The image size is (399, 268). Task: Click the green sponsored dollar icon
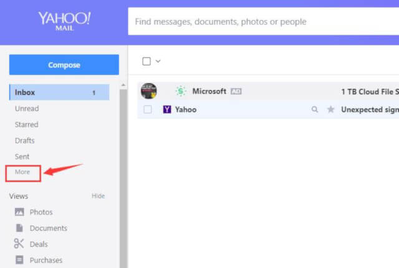[181, 91]
